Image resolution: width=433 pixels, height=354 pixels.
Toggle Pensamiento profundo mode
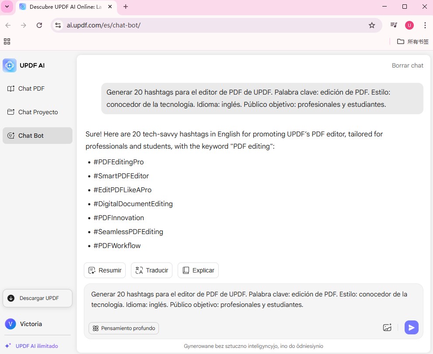[x=124, y=328]
